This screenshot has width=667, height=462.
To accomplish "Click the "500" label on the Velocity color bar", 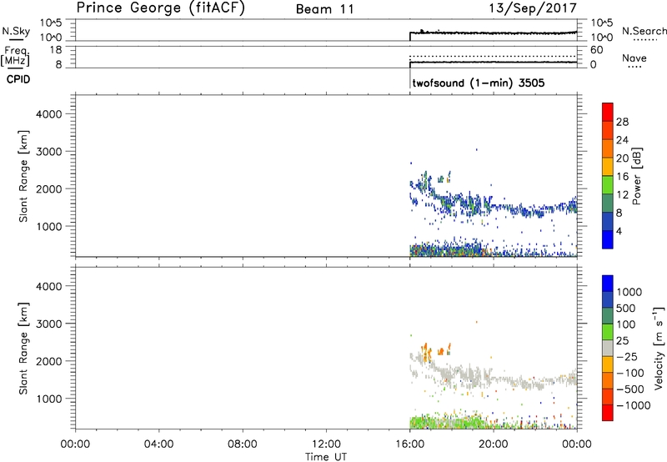I will (x=627, y=308).
